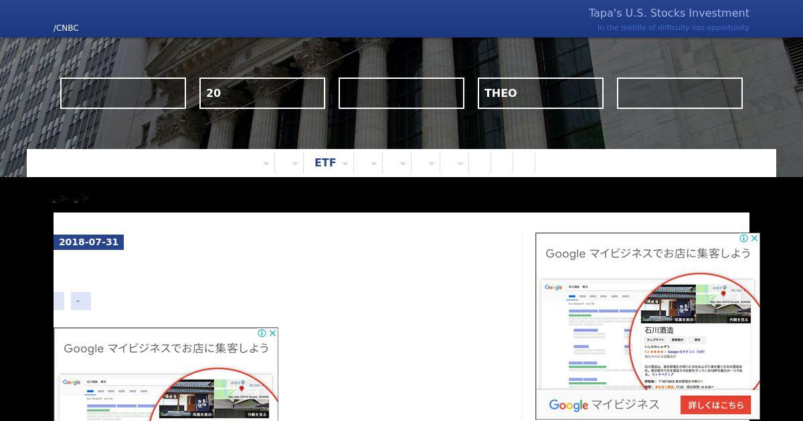Select the tag labeled with a dash
The width and height of the screenshot is (803, 421).
[x=80, y=301]
